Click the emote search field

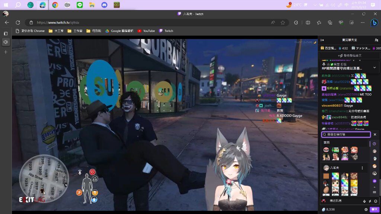346,134
